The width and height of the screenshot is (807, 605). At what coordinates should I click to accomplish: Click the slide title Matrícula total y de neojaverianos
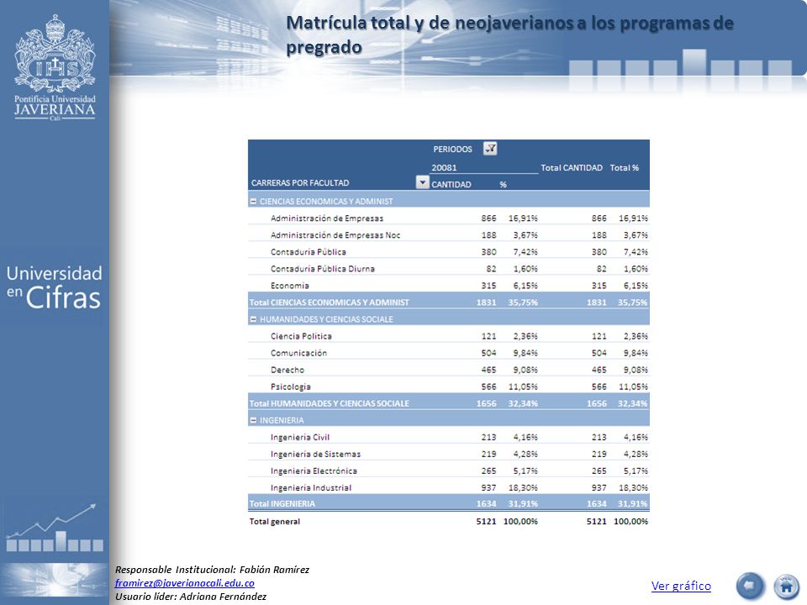click(509, 35)
